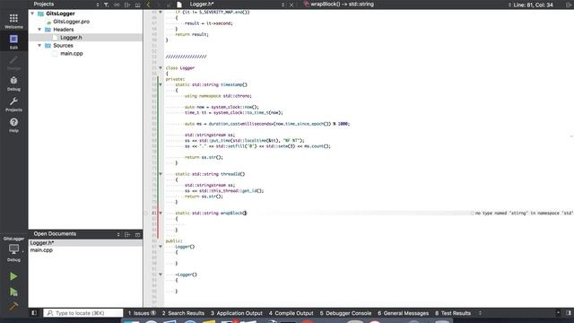Screen dimensions: 574x323
Task: Split the Open Documents panel
Action: (x=127, y=234)
